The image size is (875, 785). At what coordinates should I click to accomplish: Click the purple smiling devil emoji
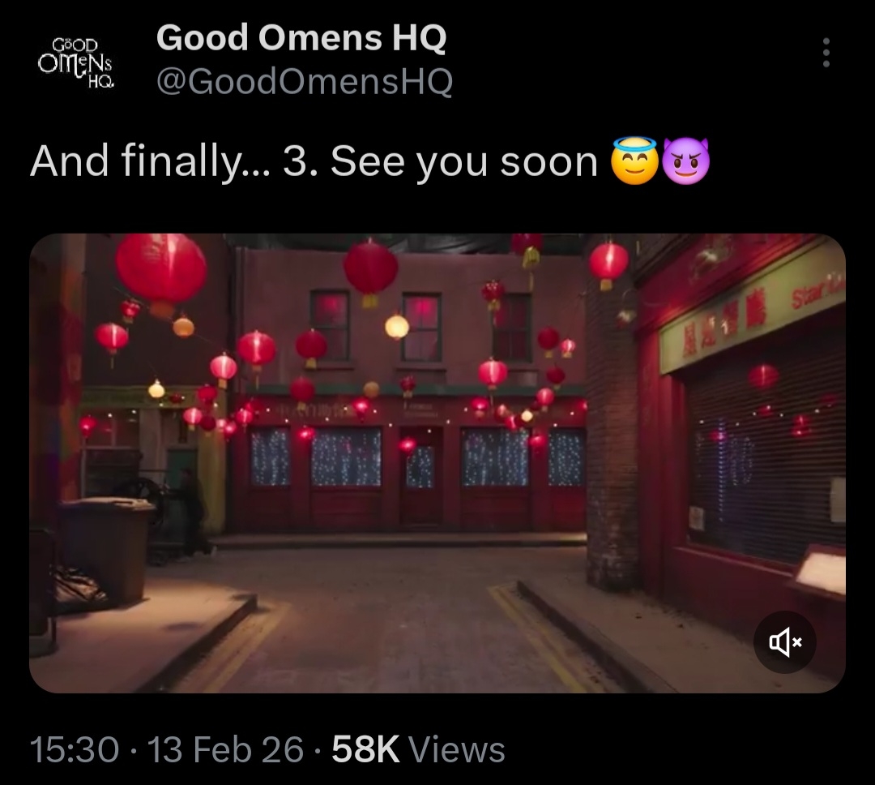tap(686, 161)
